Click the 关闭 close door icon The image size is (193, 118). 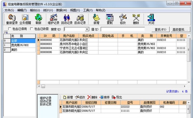151,19
